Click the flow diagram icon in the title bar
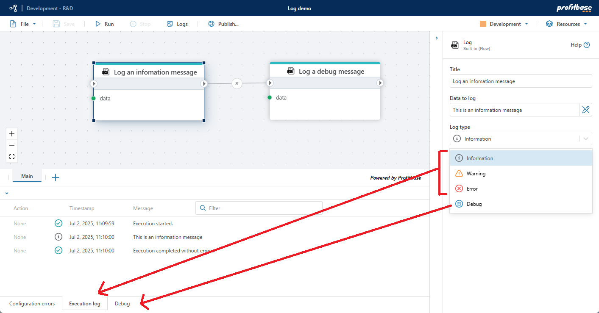Screen dimensions: 599x313 (13, 8)
